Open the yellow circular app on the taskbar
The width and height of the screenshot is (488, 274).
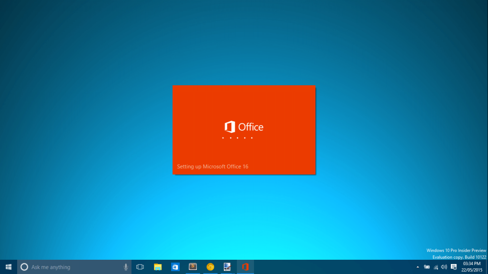coord(210,267)
